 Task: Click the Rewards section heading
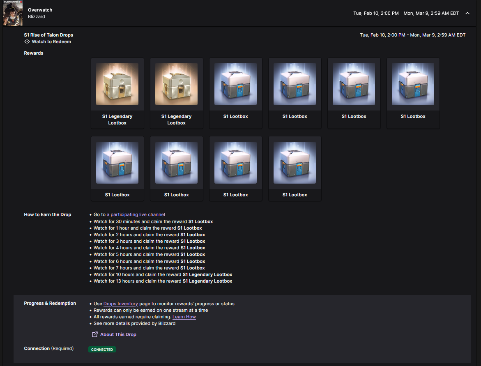click(33, 53)
